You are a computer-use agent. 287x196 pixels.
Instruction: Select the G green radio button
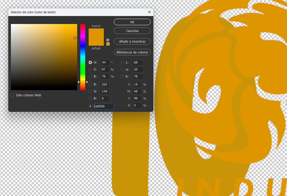point(90,91)
